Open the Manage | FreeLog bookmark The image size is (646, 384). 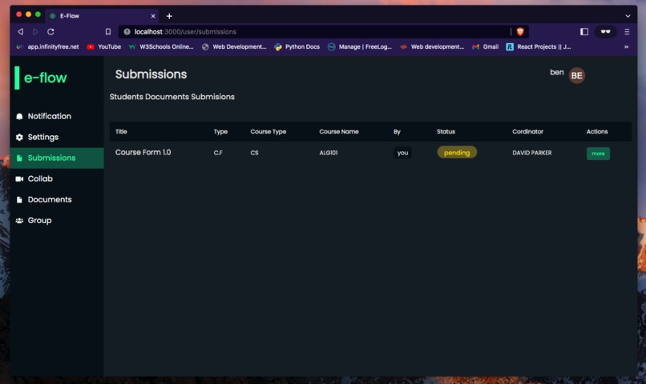coord(360,47)
